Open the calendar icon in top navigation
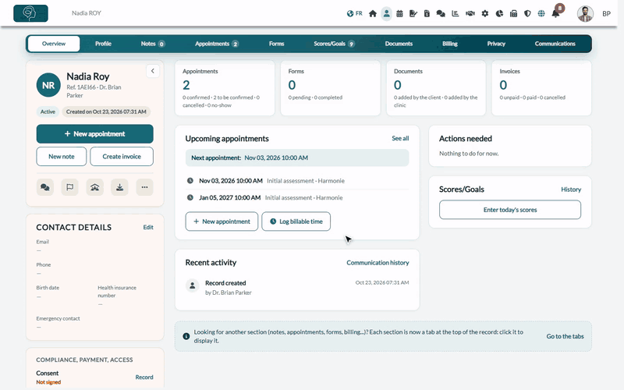The image size is (624, 390). 399,13
